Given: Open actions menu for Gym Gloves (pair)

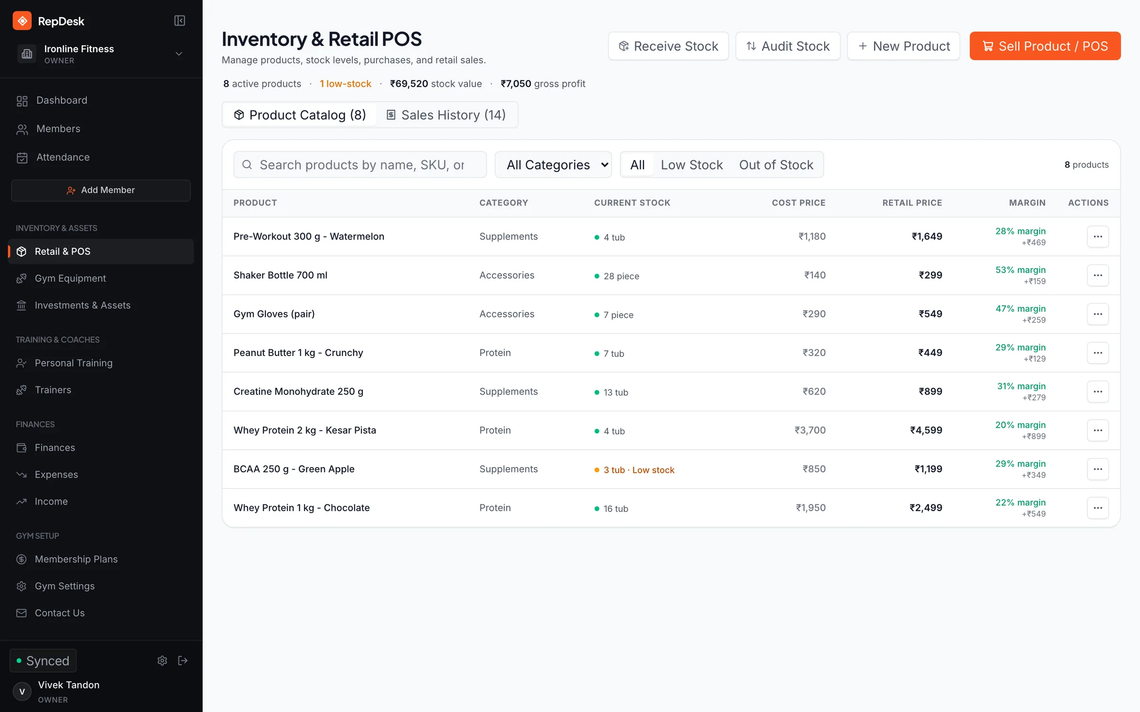Looking at the screenshot, I should (x=1098, y=314).
